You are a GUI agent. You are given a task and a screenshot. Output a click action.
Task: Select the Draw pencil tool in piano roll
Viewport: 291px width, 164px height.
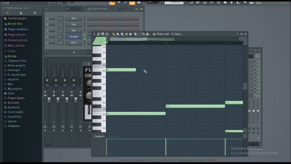tap(114, 34)
